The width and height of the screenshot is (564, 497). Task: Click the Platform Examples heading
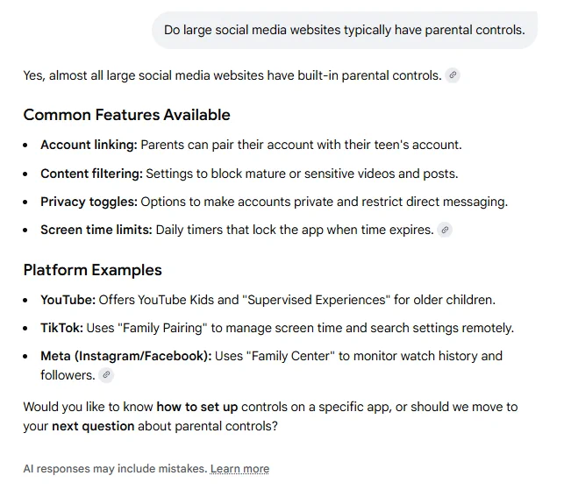92,270
